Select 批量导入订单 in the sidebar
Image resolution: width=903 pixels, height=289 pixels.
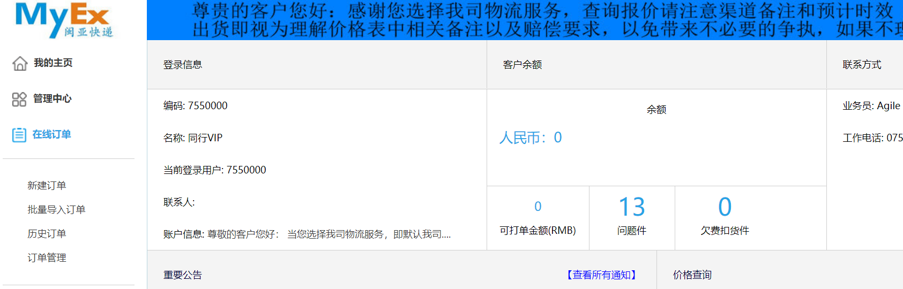click(x=56, y=210)
